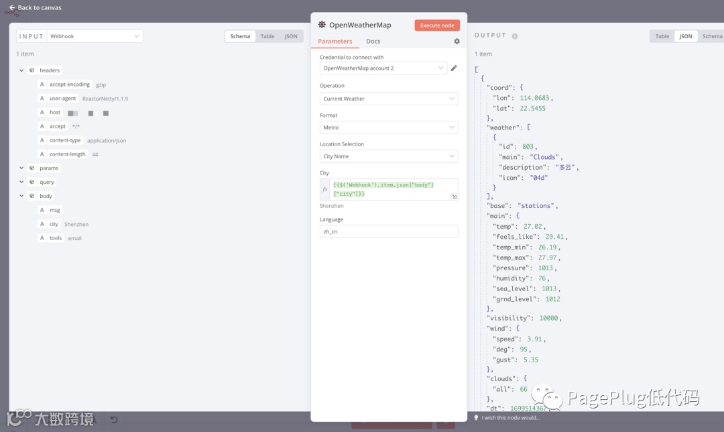Open node settings gear icon
The height and width of the screenshot is (432, 724).
tap(457, 41)
